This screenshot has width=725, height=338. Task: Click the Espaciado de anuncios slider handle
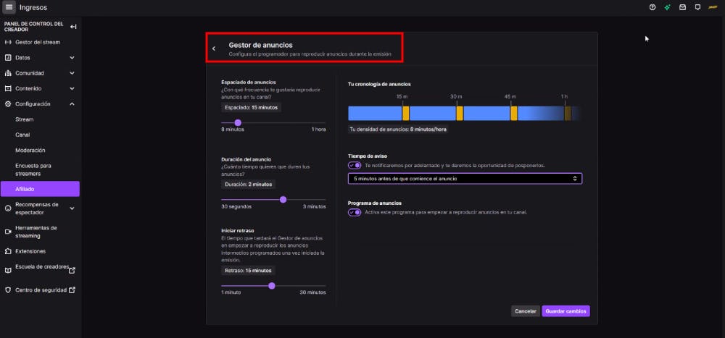[x=238, y=123]
